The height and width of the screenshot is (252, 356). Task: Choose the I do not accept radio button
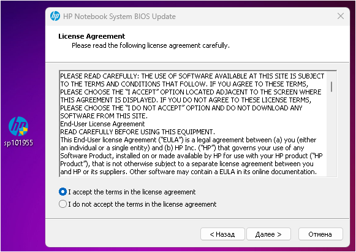coord(62,204)
